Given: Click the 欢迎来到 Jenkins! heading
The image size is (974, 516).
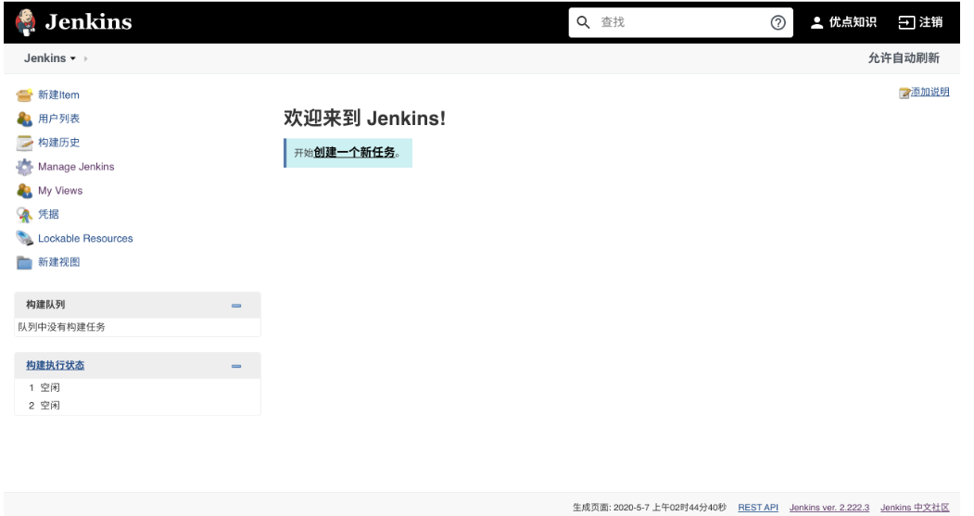Looking at the screenshot, I should click(x=364, y=118).
